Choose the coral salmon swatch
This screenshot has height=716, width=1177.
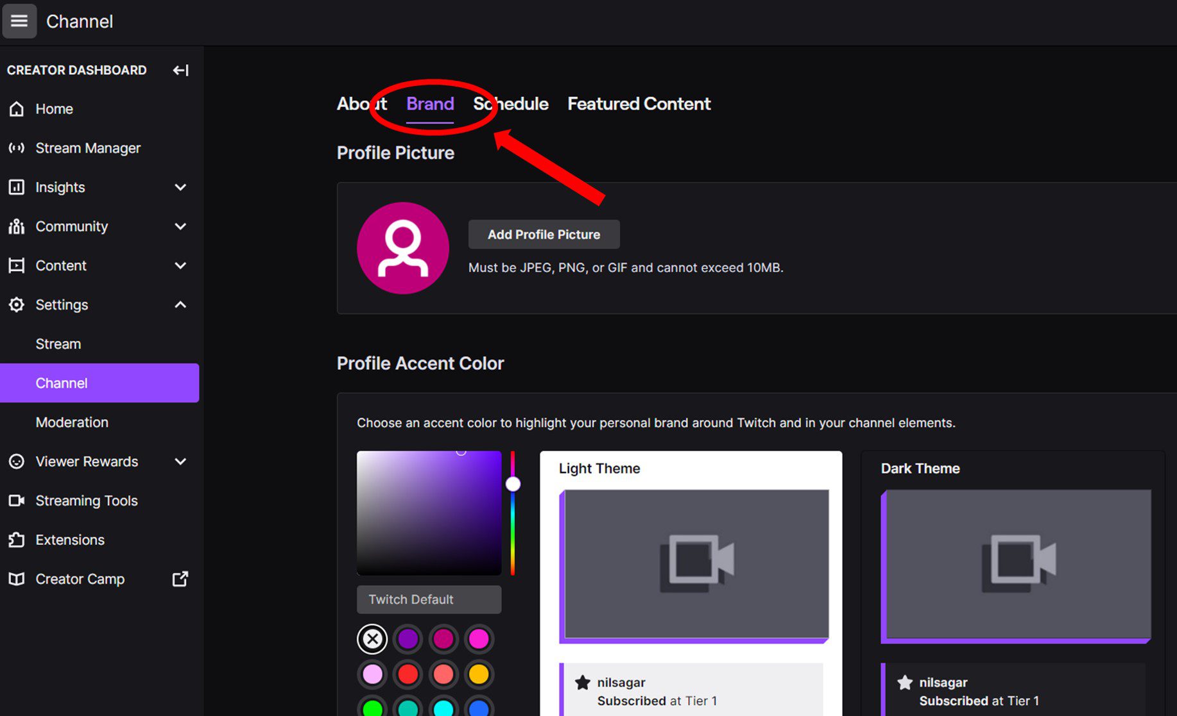click(443, 674)
